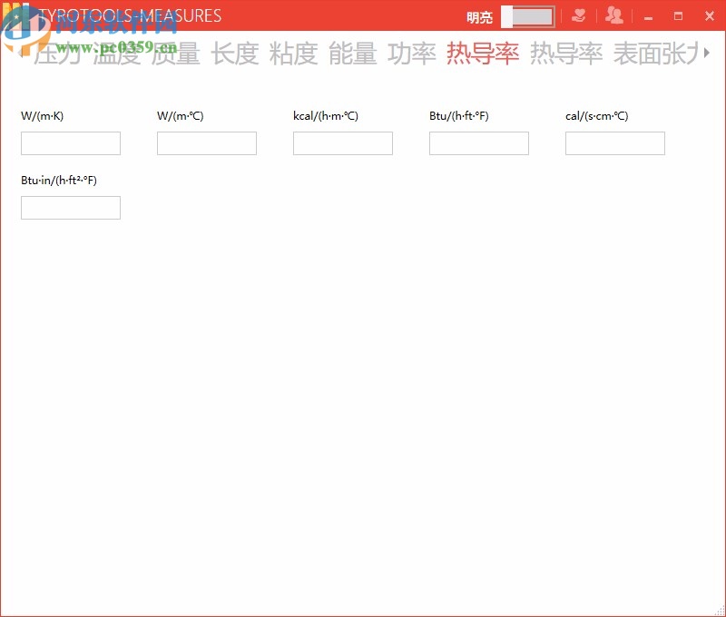This screenshot has height=617, width=726.
Task: Select the kcal/(h·m·°C) input box
Action: click(x=342, y=142)
